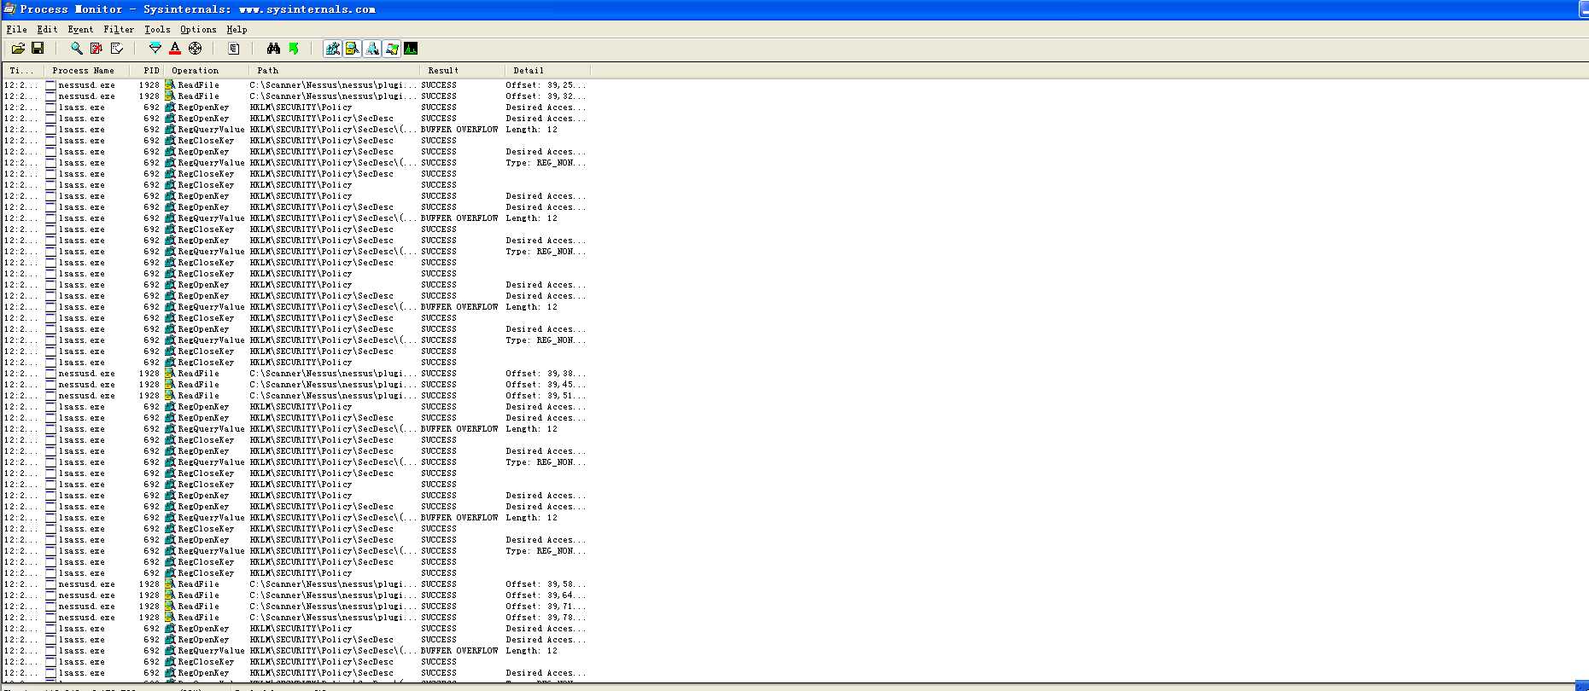Clear the display using the Clear icon
The height and width of the screenshot is (691, 1589).
(117, 49)
